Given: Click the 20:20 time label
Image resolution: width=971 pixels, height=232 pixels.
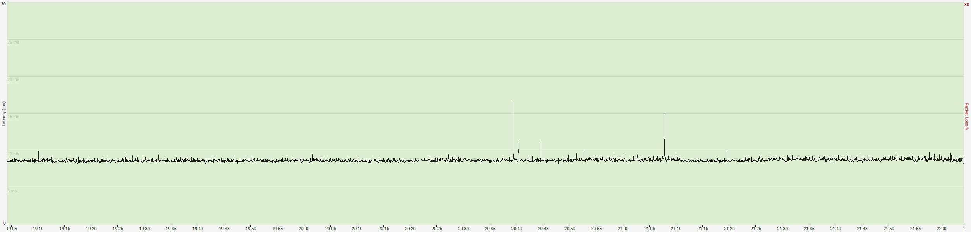Looking at the screenshot, I should 410,229.
